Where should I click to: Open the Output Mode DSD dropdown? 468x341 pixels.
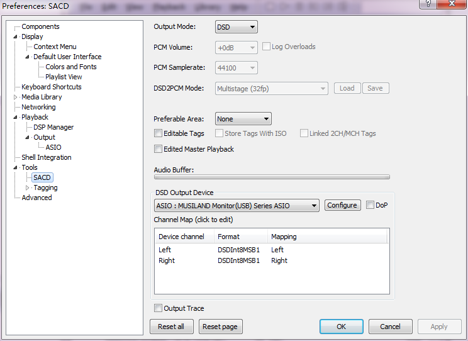236,27
